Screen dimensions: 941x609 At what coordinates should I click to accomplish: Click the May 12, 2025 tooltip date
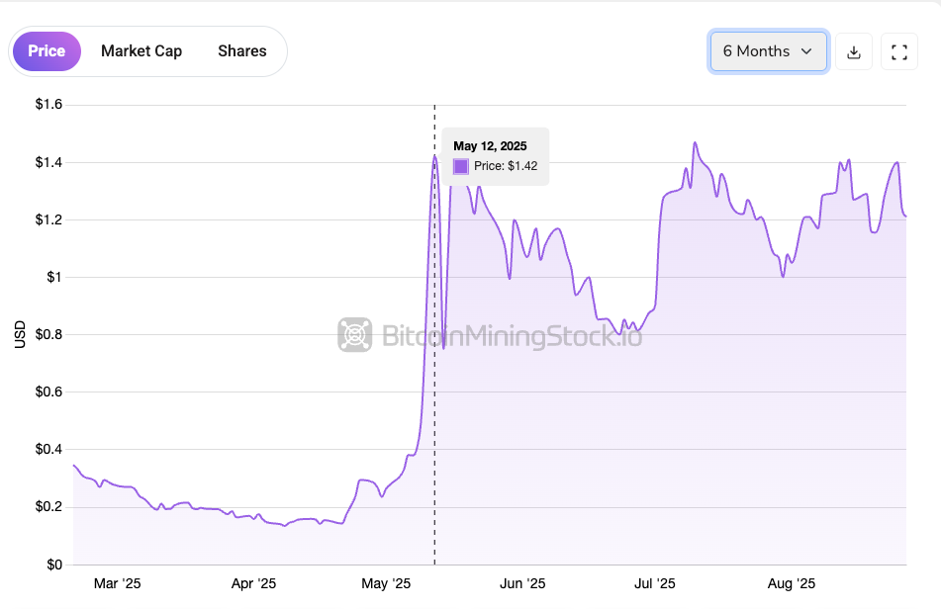(490, 146)
